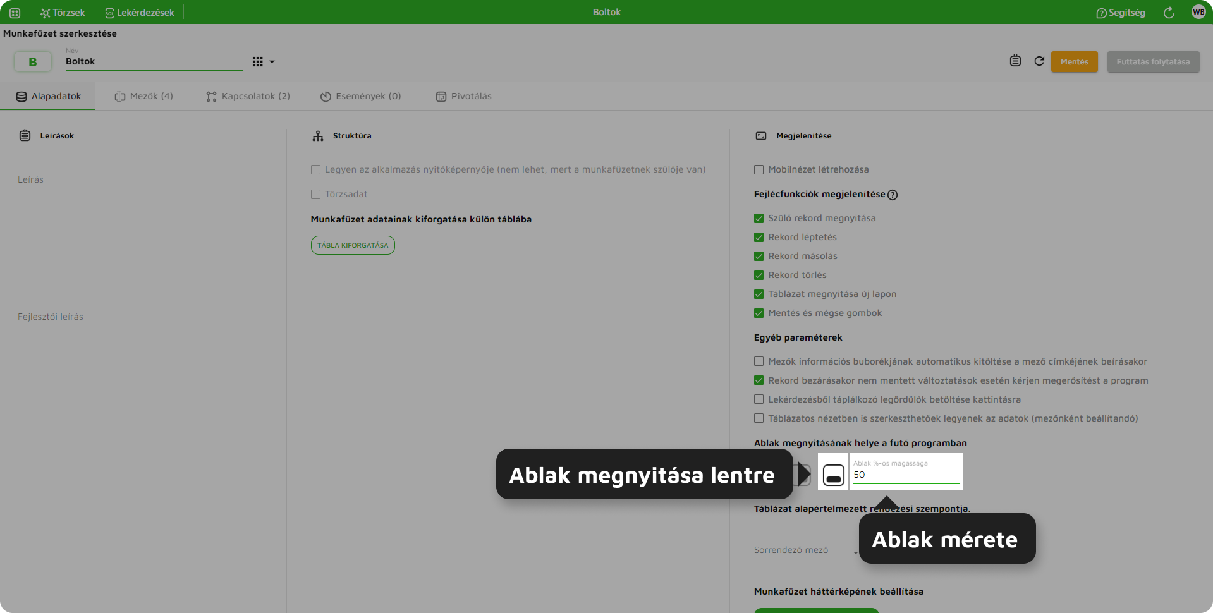The width and height of the screenshot is (1213, 613).
Task: Click the green B workbook icon
Action: [x=33, y=62]
